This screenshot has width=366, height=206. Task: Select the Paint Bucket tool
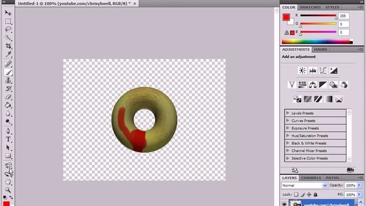tap(8, 105)
